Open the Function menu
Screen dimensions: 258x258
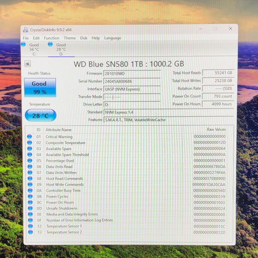pos(51,38)
